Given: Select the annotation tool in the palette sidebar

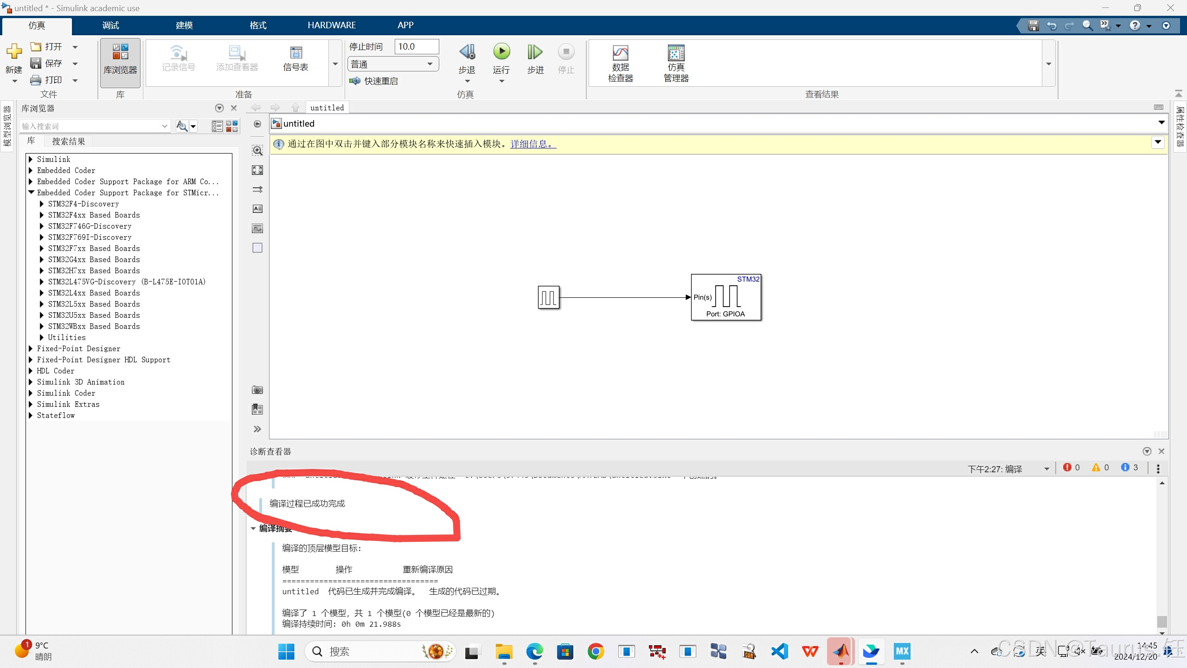Looking at the screenshot, I should click(x=257, y=209).
